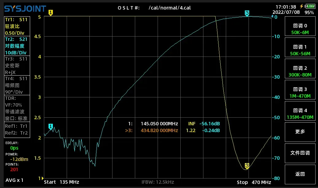Click the charging lightning bolt icon

(302, 6)
